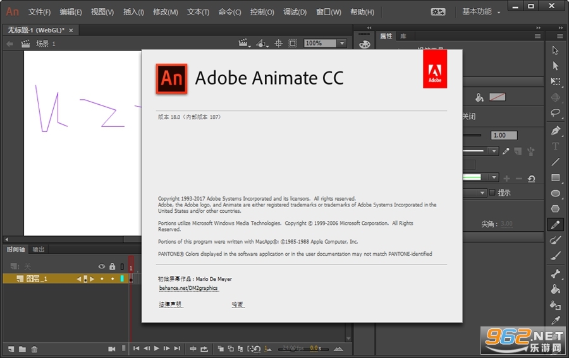The image size is (569, 358).
Task: Collapse the tools panel double arrows
Action: click(x=560, y=28)
